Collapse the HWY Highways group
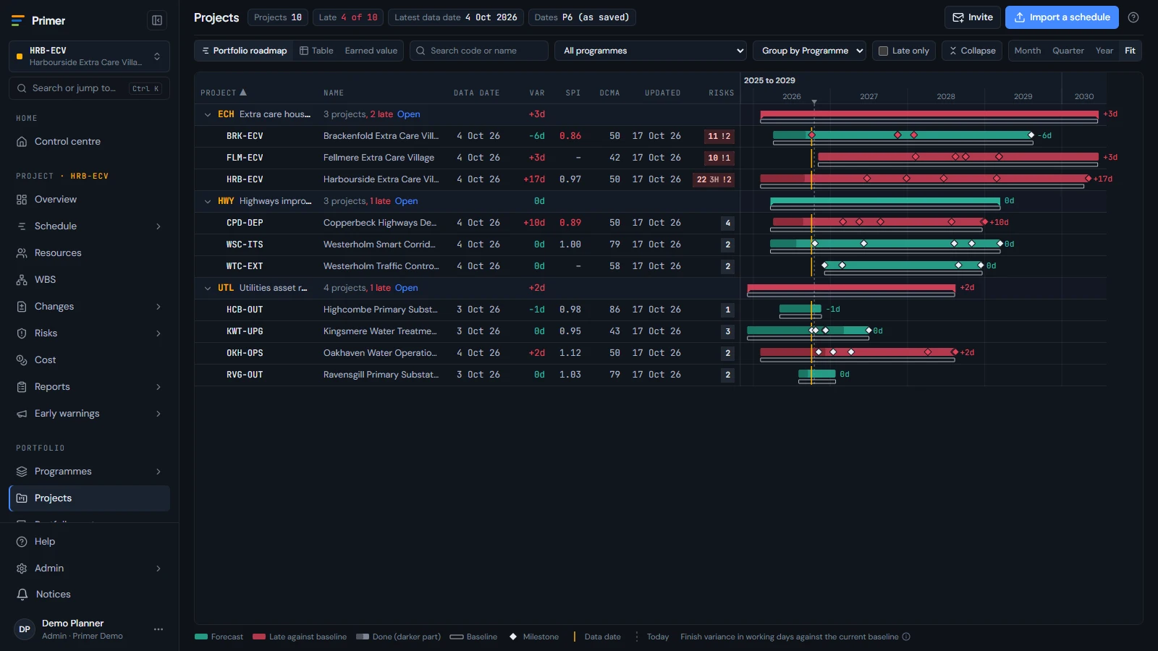 click(x=208, y=201)
